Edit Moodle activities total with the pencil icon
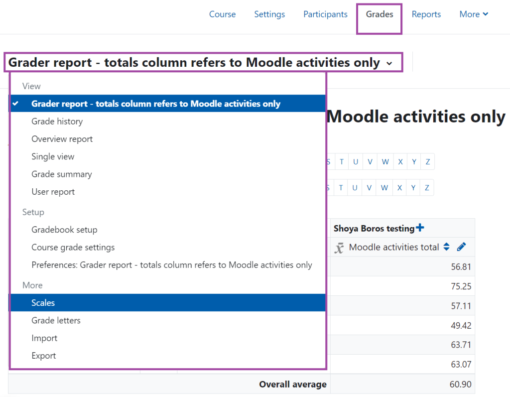Screen dimensions: 510x397 tap(461, 247)
